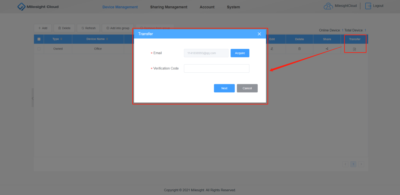Click the edit icon in the Office row
400x195 pixels.
click(x=272, y=49)
